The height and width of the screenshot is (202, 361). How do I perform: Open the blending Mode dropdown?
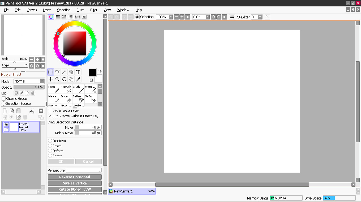coord(29,81)
